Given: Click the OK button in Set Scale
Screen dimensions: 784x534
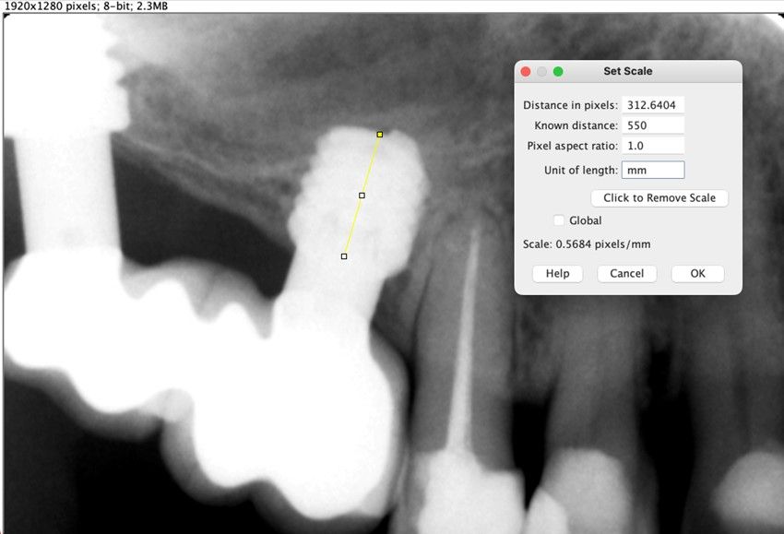Looking at the screenshot, I should click(697, 274).
